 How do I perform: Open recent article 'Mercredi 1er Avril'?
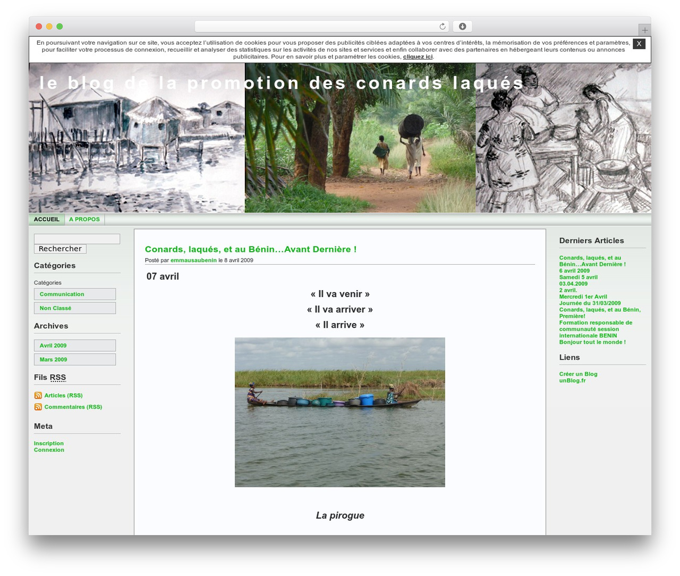pos(583,297)
